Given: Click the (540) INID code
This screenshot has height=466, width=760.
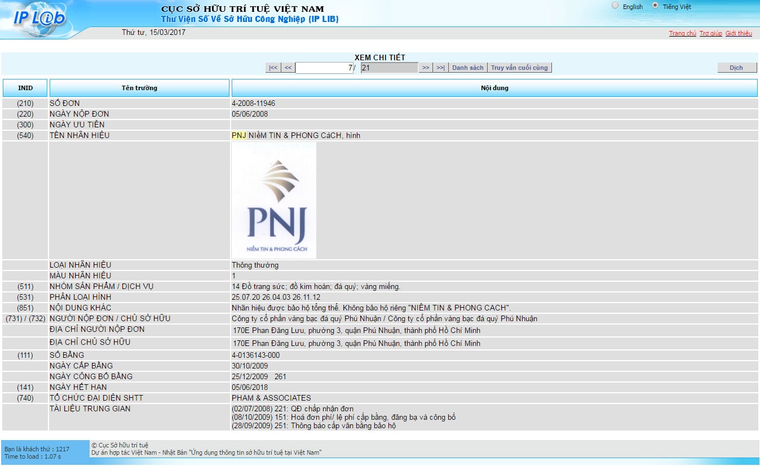Looking at the screenshot, I should pyautogui.click(x=25, y=135).
